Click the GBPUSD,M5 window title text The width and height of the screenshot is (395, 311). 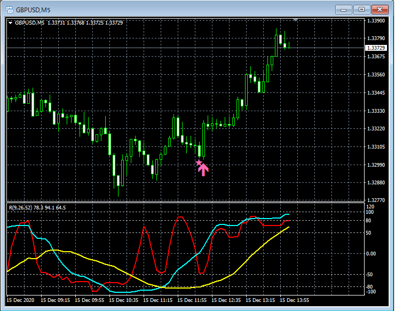[x=33, y=10]
